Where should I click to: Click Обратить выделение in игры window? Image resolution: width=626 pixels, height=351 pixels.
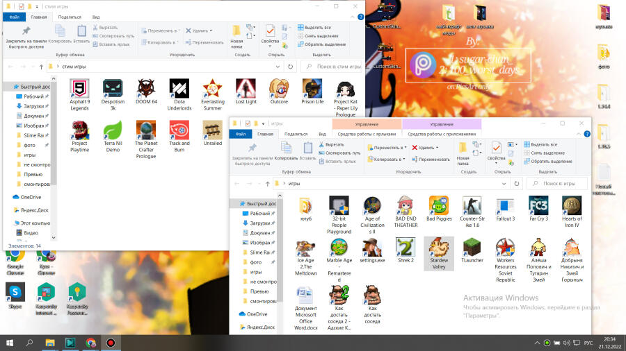(x=548, y=161)
